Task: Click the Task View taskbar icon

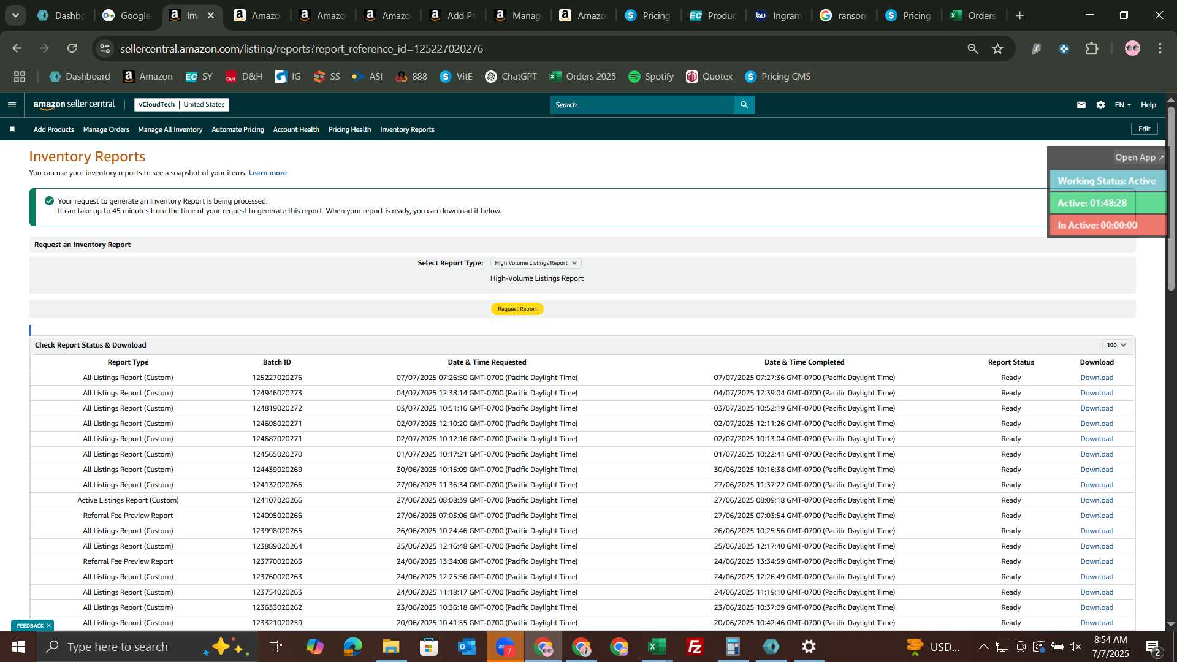Action: click(276, 647)
